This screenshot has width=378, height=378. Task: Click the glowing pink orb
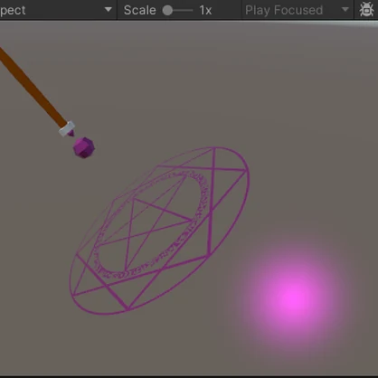click(292, 297)
